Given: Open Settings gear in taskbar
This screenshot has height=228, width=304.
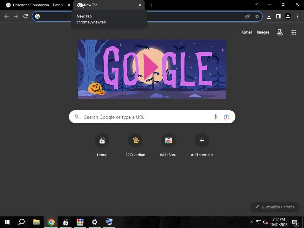Looking at the screenshot, I should click(95, 222).
